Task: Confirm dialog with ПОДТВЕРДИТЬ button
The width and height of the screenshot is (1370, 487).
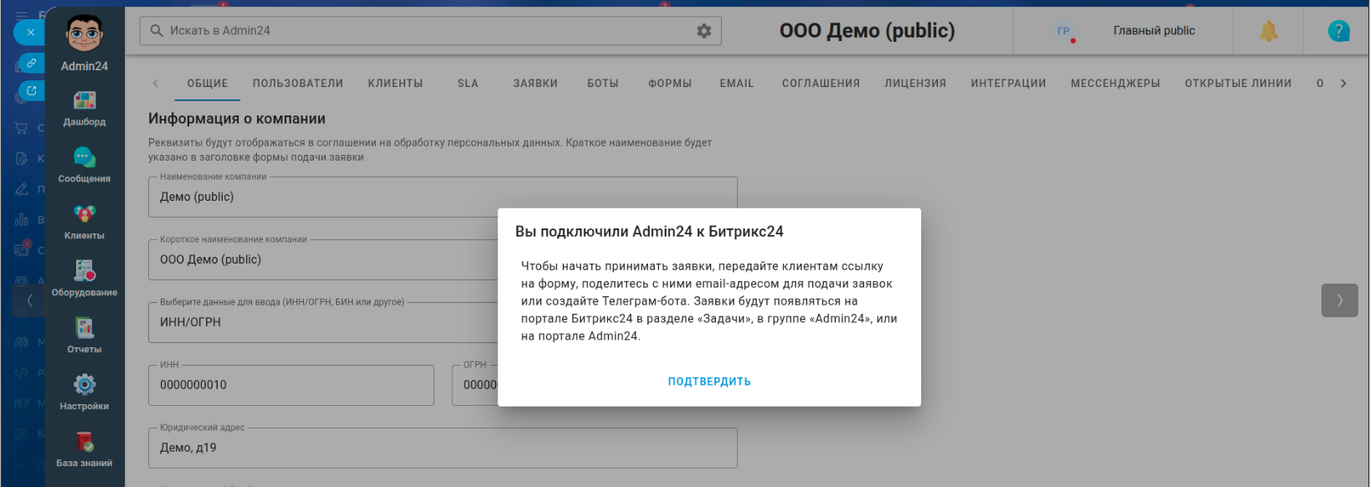Action: click(x=709, y=382)
